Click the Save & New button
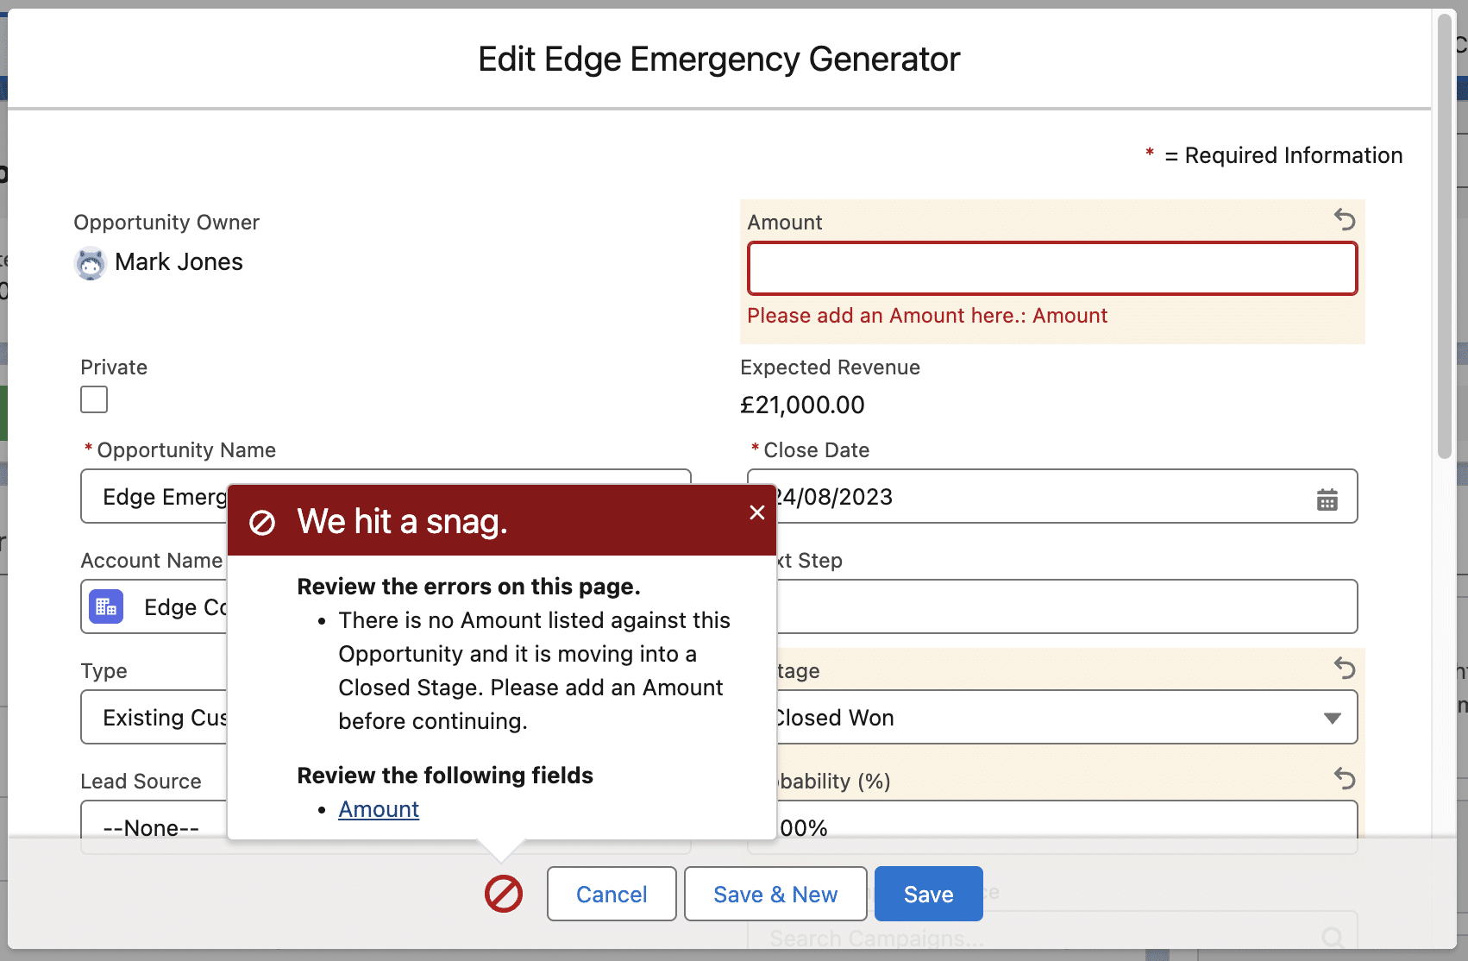This screenshot has height=961, width=1468. pyautogui.click(x=775, y=894)
